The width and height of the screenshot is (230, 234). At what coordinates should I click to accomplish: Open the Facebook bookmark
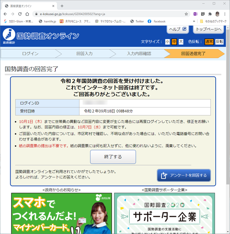pos(157,21)
